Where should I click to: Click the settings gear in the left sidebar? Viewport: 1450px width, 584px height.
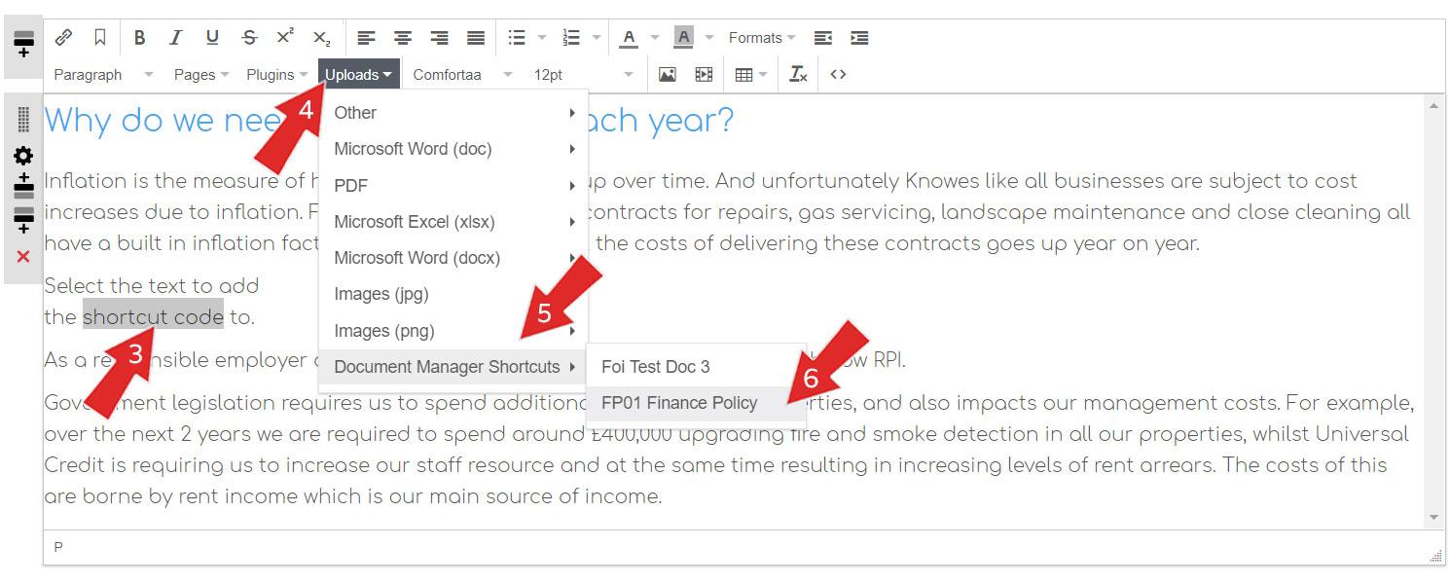[22, 156]
